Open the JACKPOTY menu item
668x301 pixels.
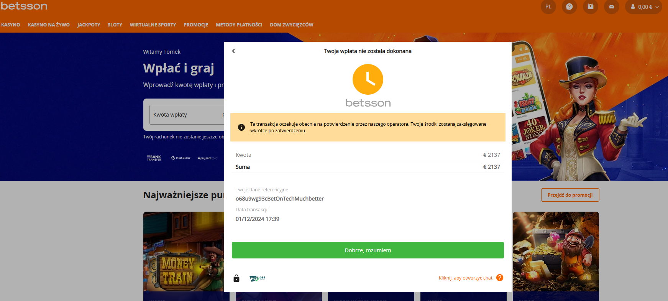(x=89, y=25)
